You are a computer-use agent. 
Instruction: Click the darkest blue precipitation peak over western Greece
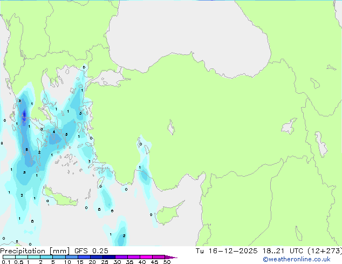coord(24,115)
